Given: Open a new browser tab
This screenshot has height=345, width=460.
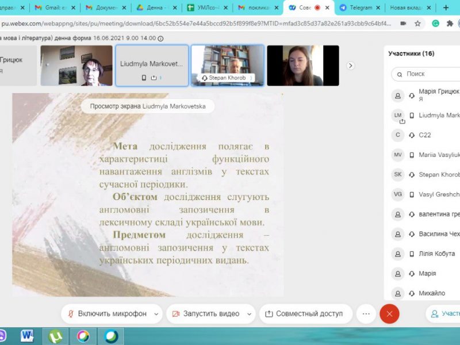Looking at the screenshot, I should (446, 7).
